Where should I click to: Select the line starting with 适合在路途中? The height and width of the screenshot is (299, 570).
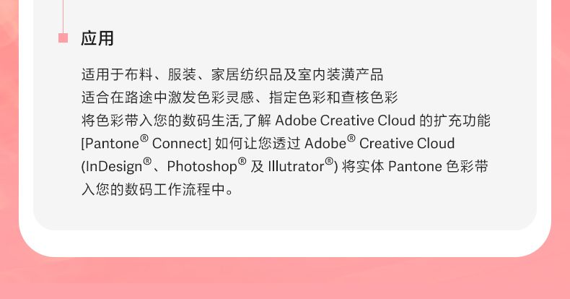coord(240,97)
